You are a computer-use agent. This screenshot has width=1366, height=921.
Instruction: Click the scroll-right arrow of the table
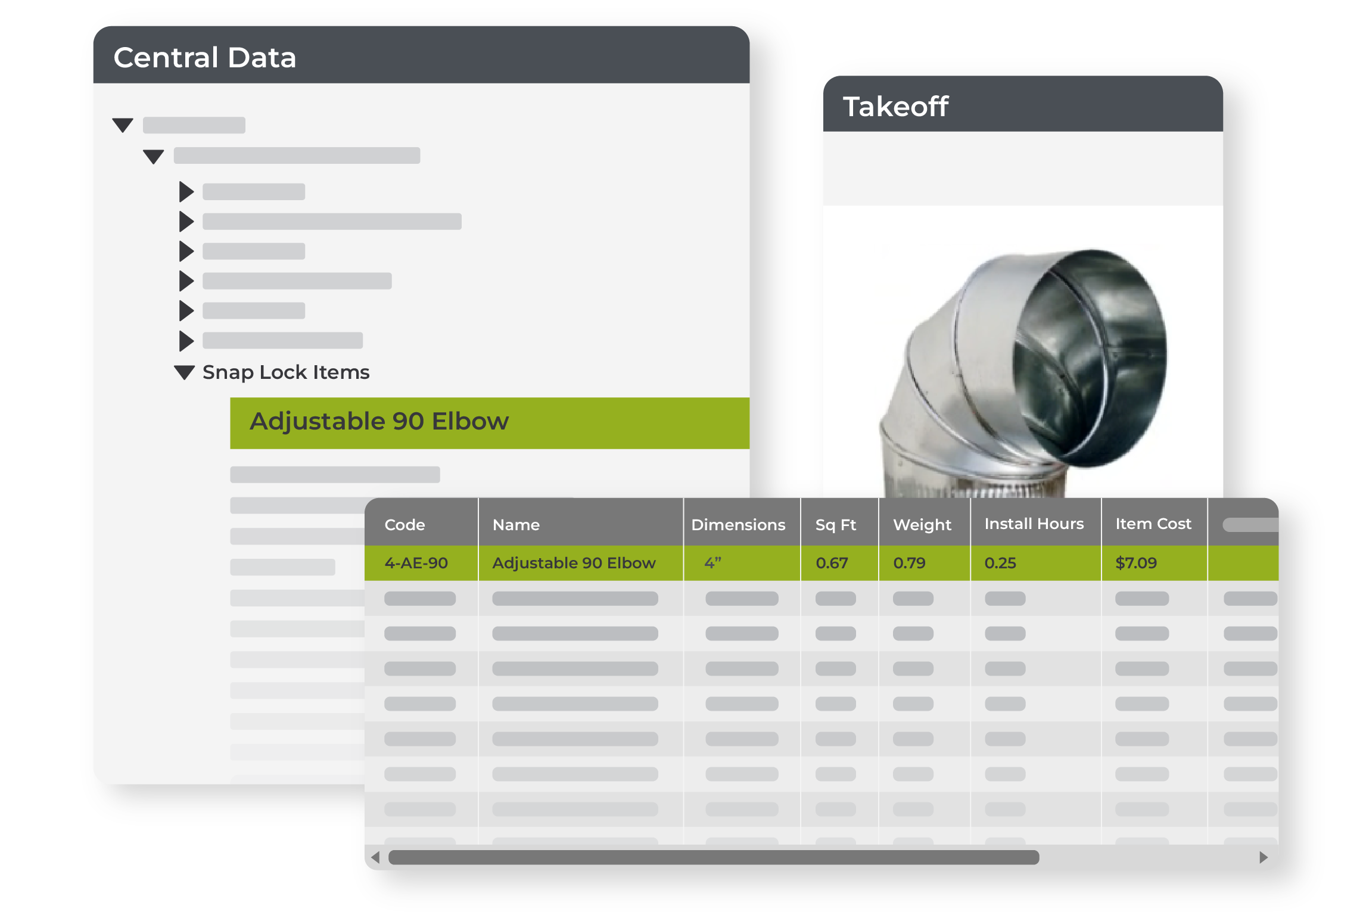click(x=1264, y=857)
